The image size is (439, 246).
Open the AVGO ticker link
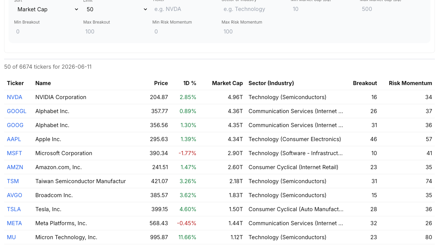coord(14,195)
